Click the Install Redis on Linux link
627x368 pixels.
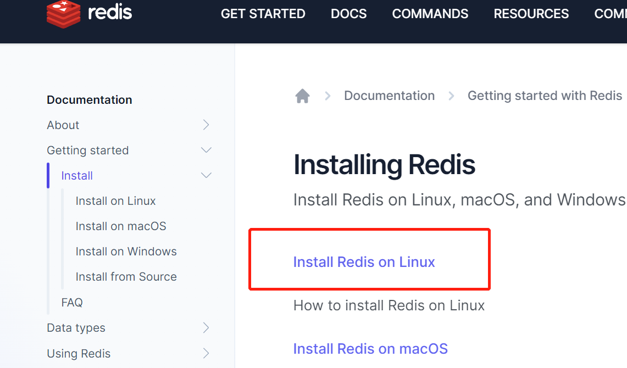pyautogui.click(x=364, y=262)
